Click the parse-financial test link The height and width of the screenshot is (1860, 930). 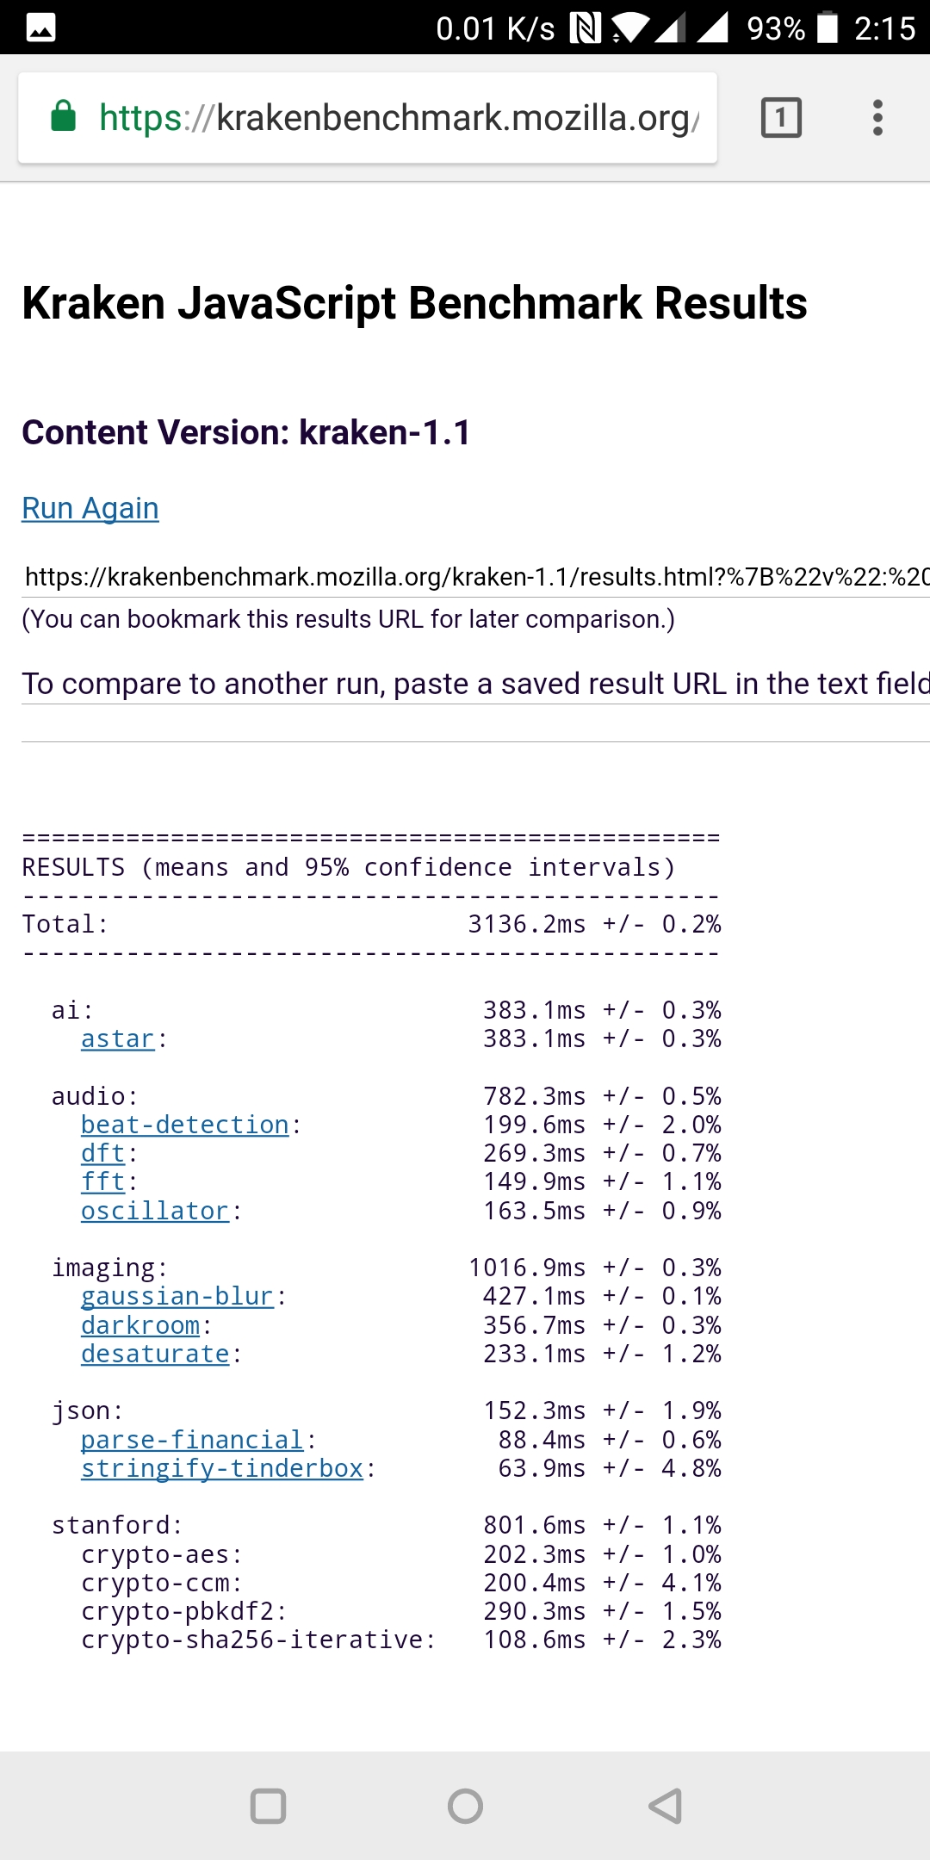pos(192,1440)
